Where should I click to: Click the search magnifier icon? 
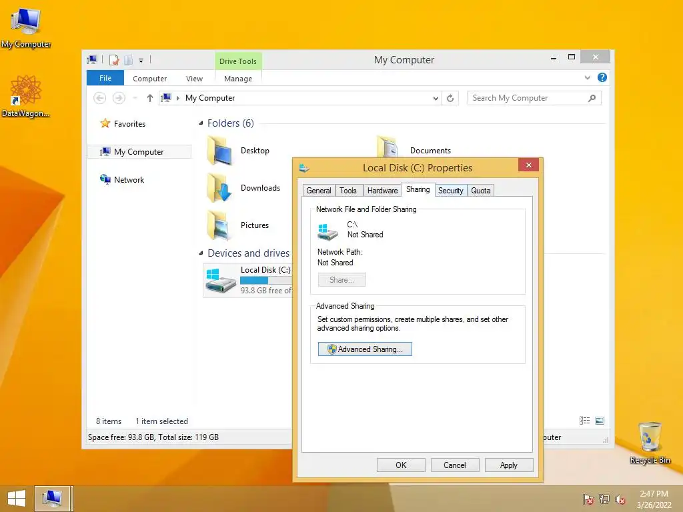pyautogui.click(x=592, y=98)
